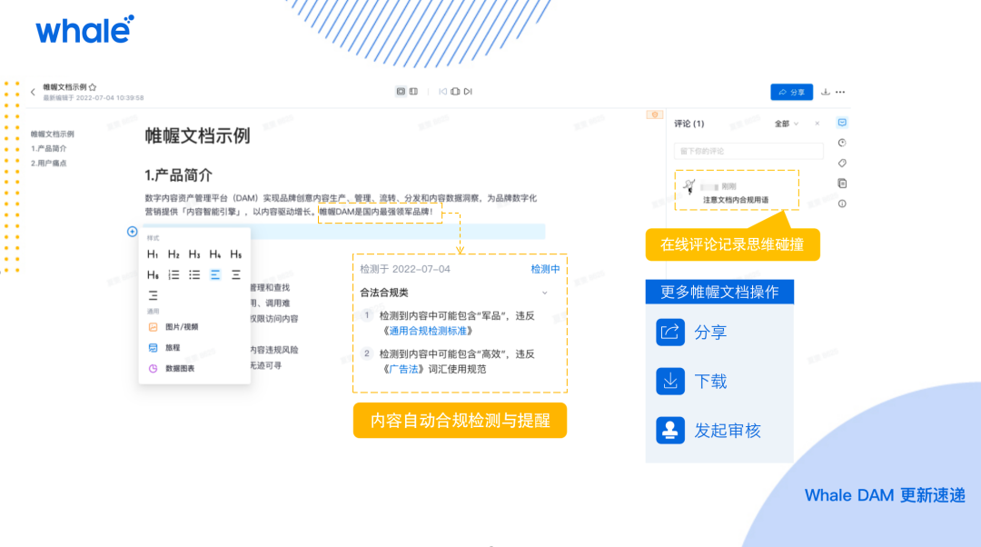Click the blue 分享 share button

(791, 92)
